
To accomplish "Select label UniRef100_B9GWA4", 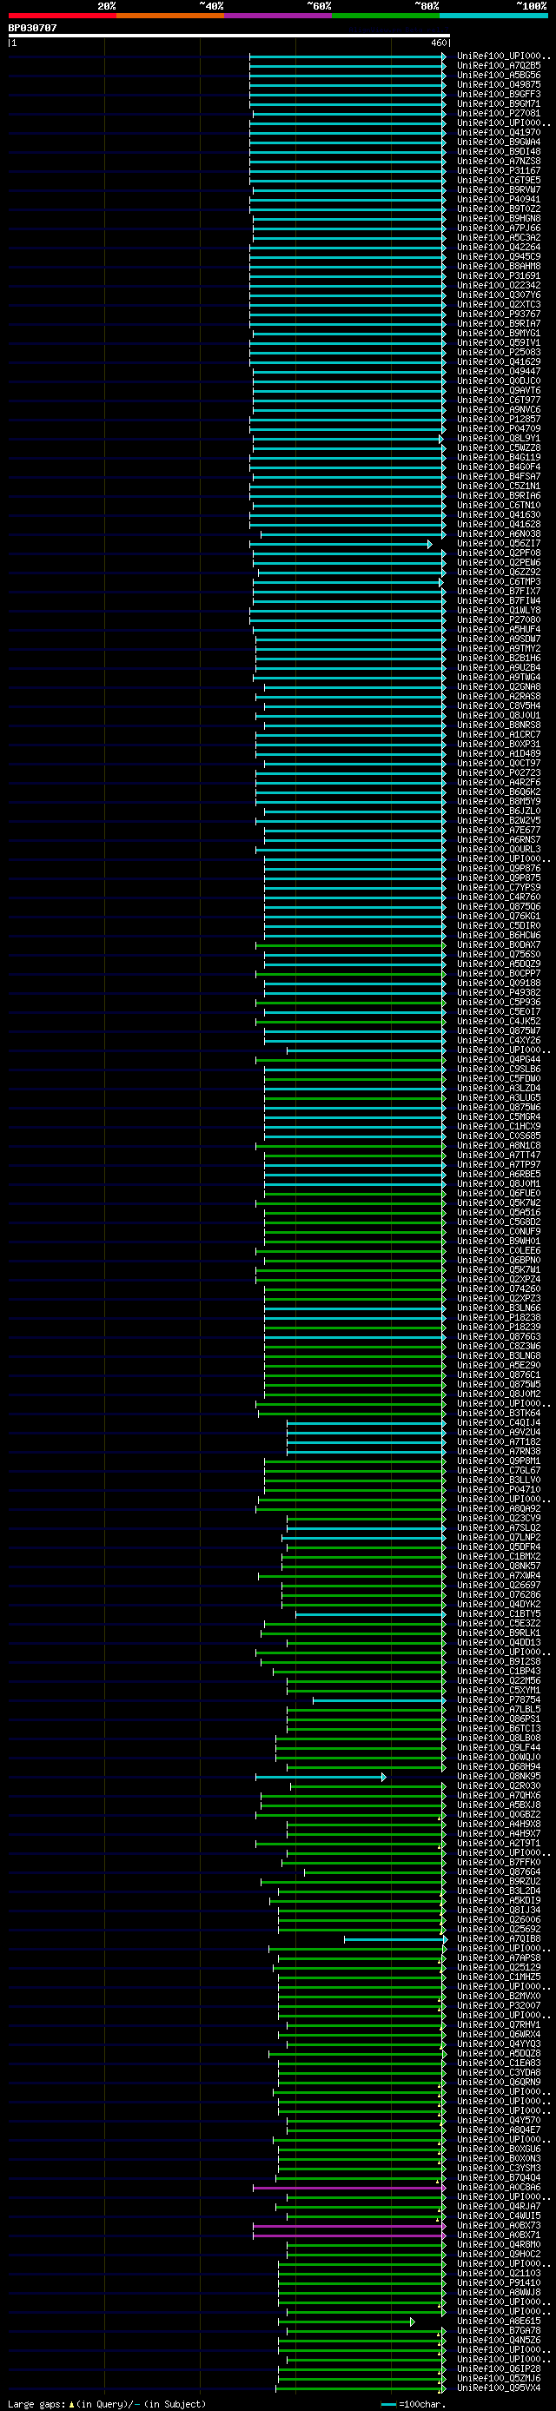I will tap(498, 142).
